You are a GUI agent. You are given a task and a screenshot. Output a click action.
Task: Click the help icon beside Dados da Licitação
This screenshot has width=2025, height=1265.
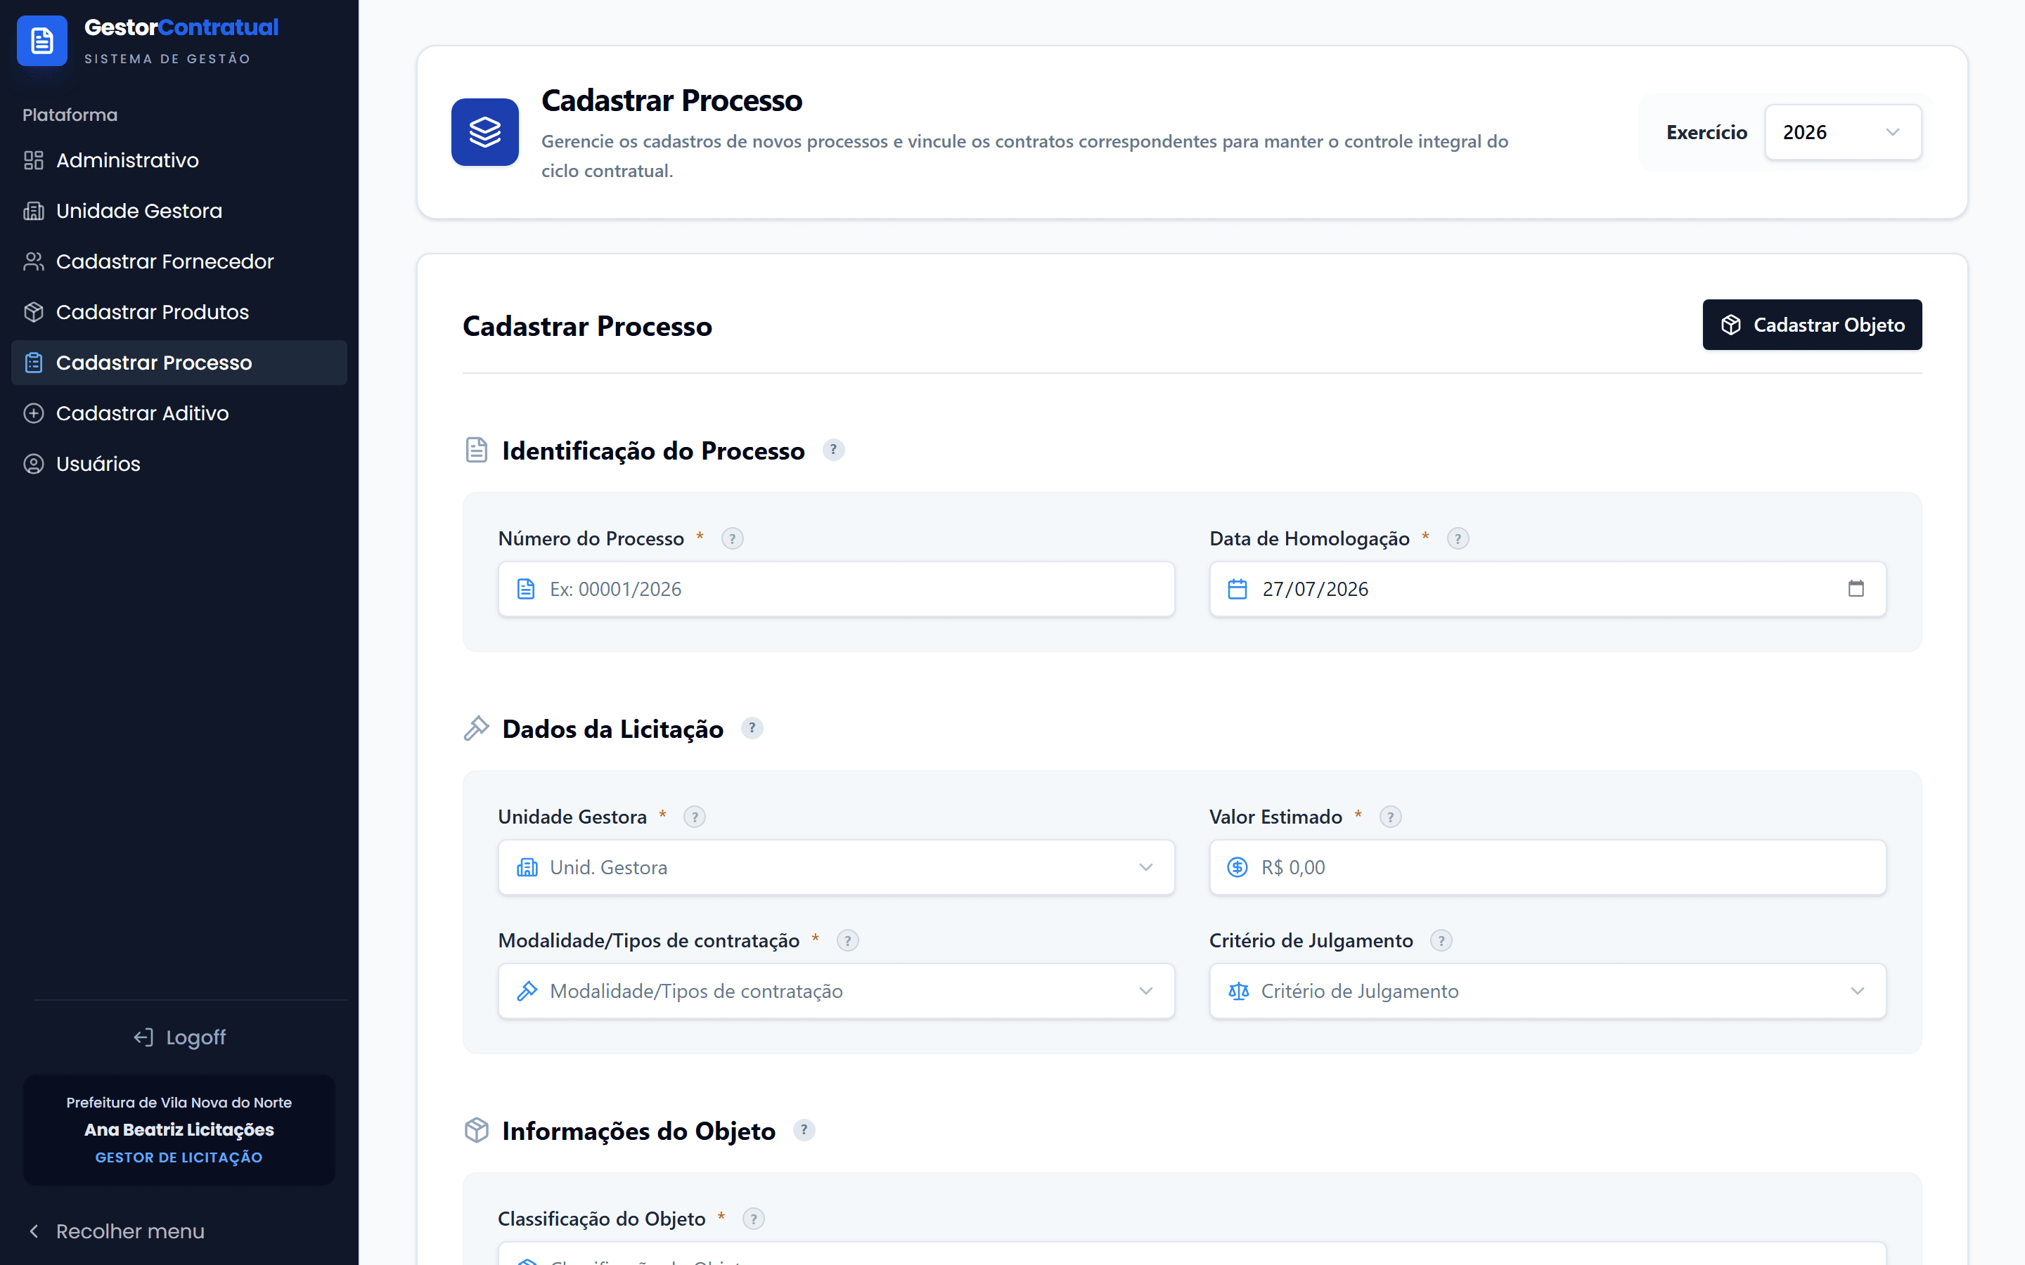pyautogui.click(x=752, y=729)
